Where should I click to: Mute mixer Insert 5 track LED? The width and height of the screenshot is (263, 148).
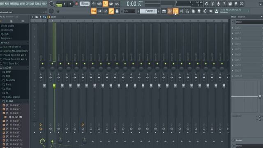(x=85, y=64)
